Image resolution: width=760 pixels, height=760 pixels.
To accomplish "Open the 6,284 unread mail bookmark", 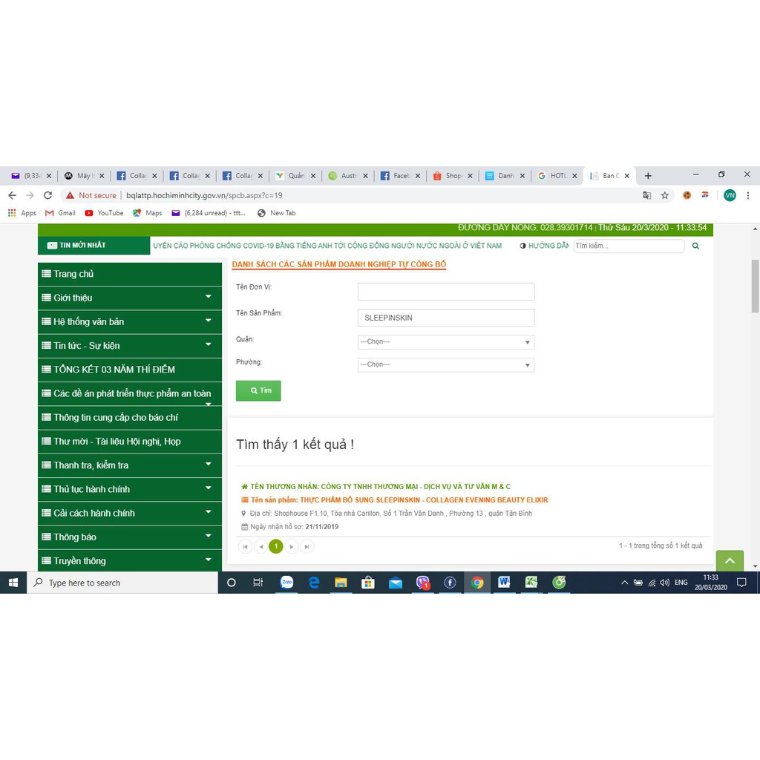I will pyautogui.click(x=209, y=213).
